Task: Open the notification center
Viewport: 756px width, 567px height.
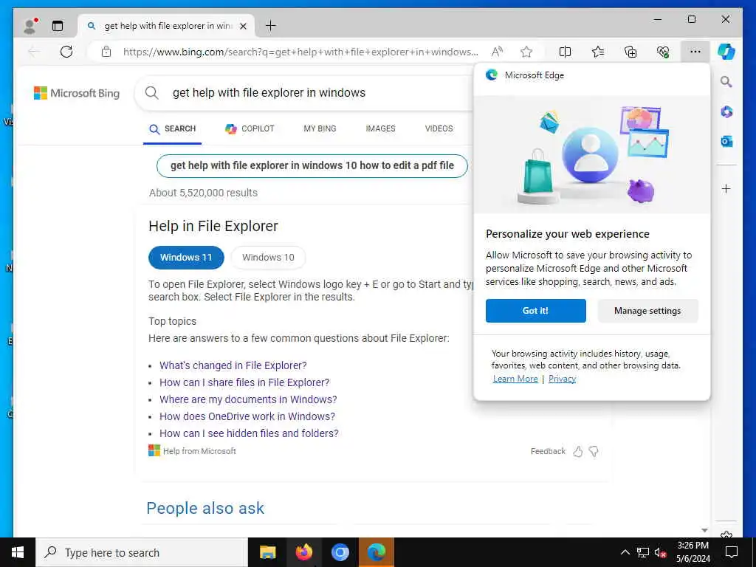Action: [732, 552]
